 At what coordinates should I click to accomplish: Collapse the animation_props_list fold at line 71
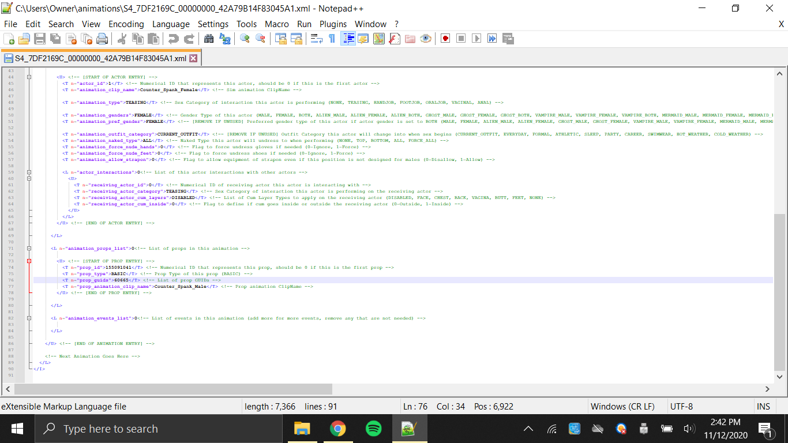28,248
